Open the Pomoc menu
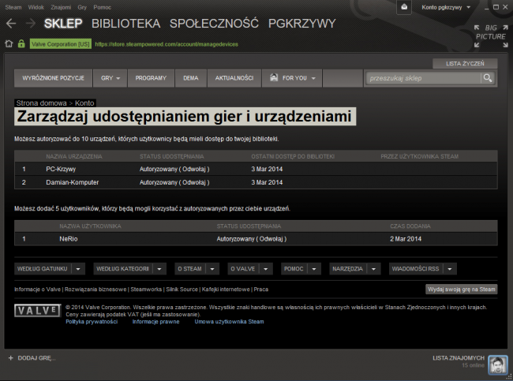 (102, 7)
